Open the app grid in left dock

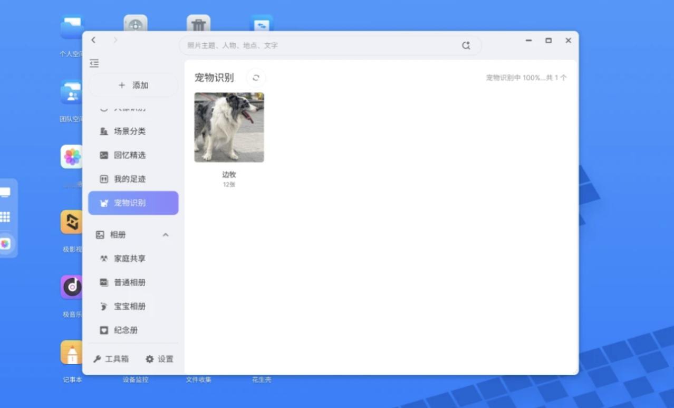[5, 217]
